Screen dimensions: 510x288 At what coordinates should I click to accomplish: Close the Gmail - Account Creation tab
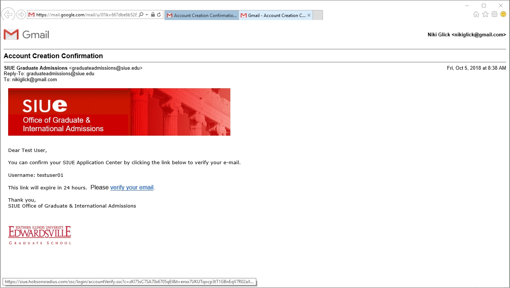pyautogui.click(x=309, y=15)
